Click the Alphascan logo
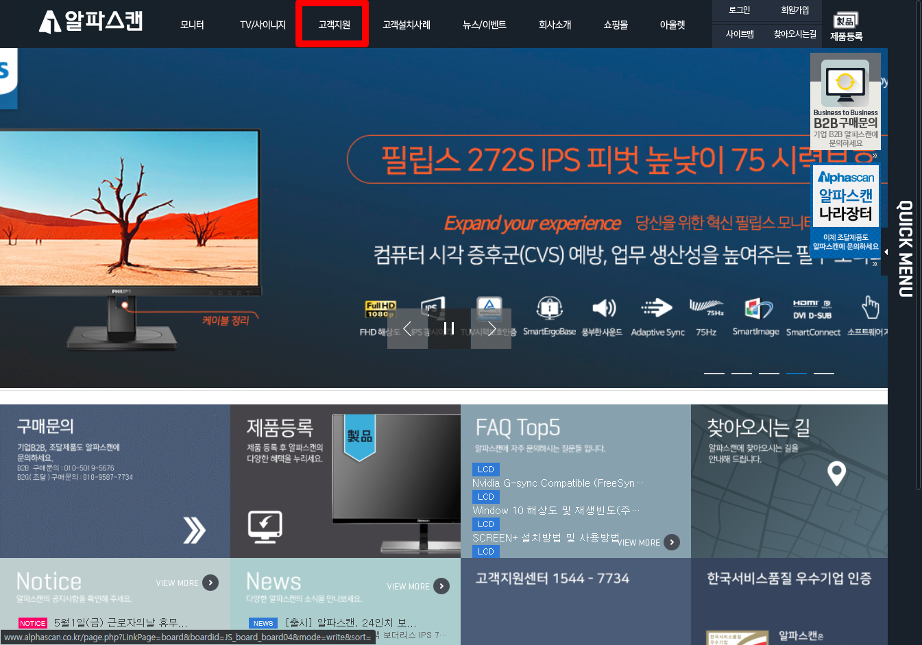The image size is (922, 645). click(x=90, y=21)
